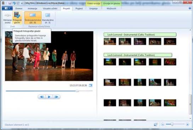Click the Orodja za glasbo contextual header
193x130 pixels.
[x=112, y=4]
